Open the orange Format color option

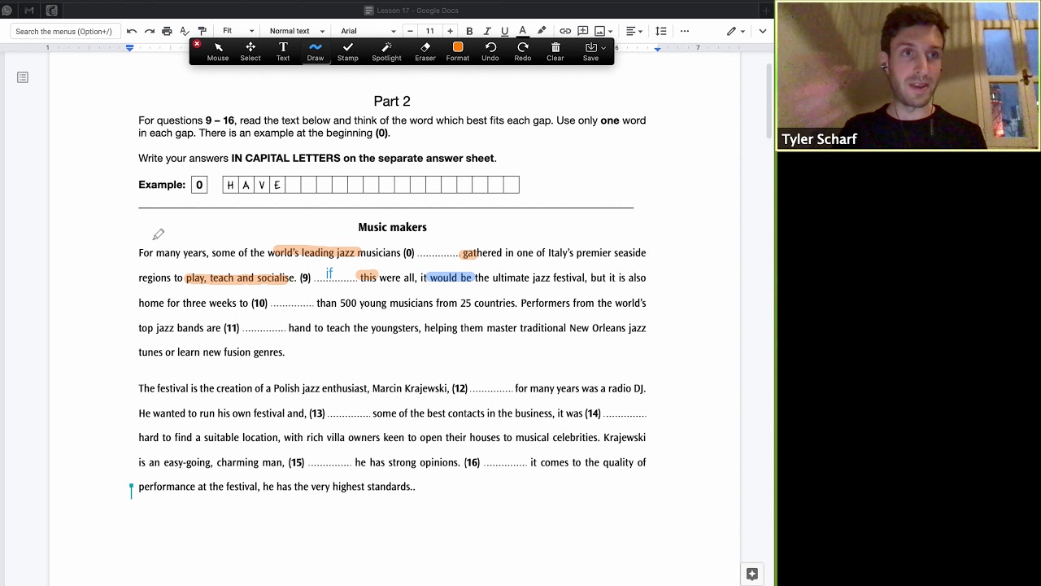[458, 51]
